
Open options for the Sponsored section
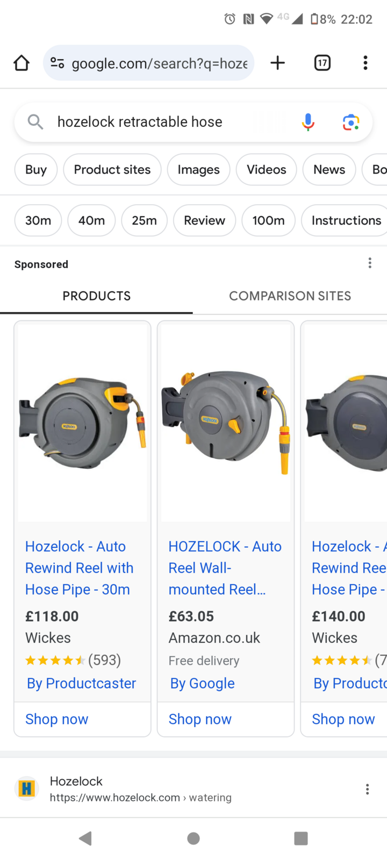tap(370, 263)
